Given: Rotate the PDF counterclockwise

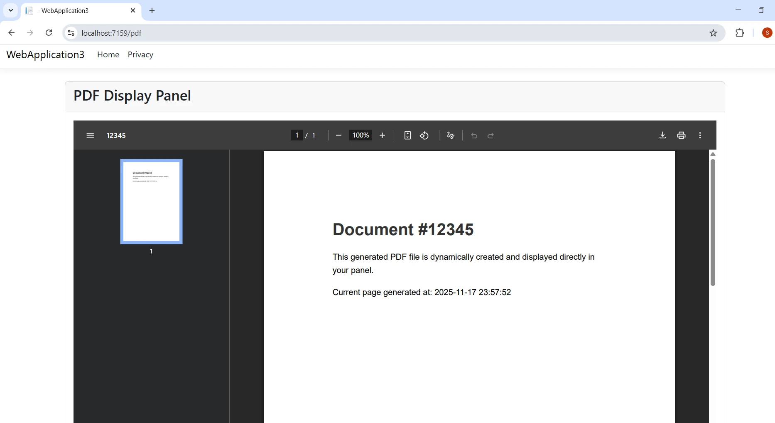Looking at the screenshot, I should 424,135.
